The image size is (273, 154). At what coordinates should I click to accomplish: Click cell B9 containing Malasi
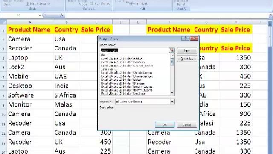click(x=67, y=105)
